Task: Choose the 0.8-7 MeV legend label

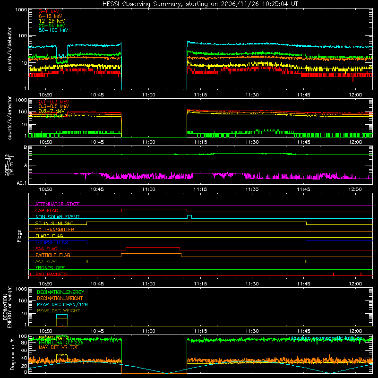Action: [x=52, y=111]
